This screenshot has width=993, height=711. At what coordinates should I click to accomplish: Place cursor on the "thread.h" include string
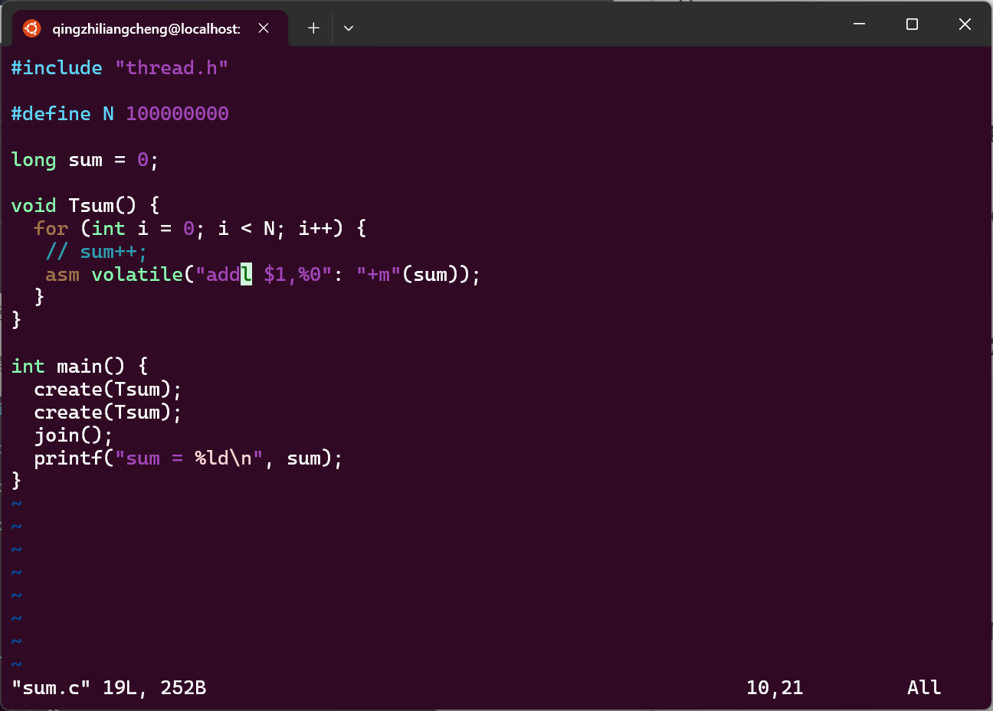pos(171,68)
